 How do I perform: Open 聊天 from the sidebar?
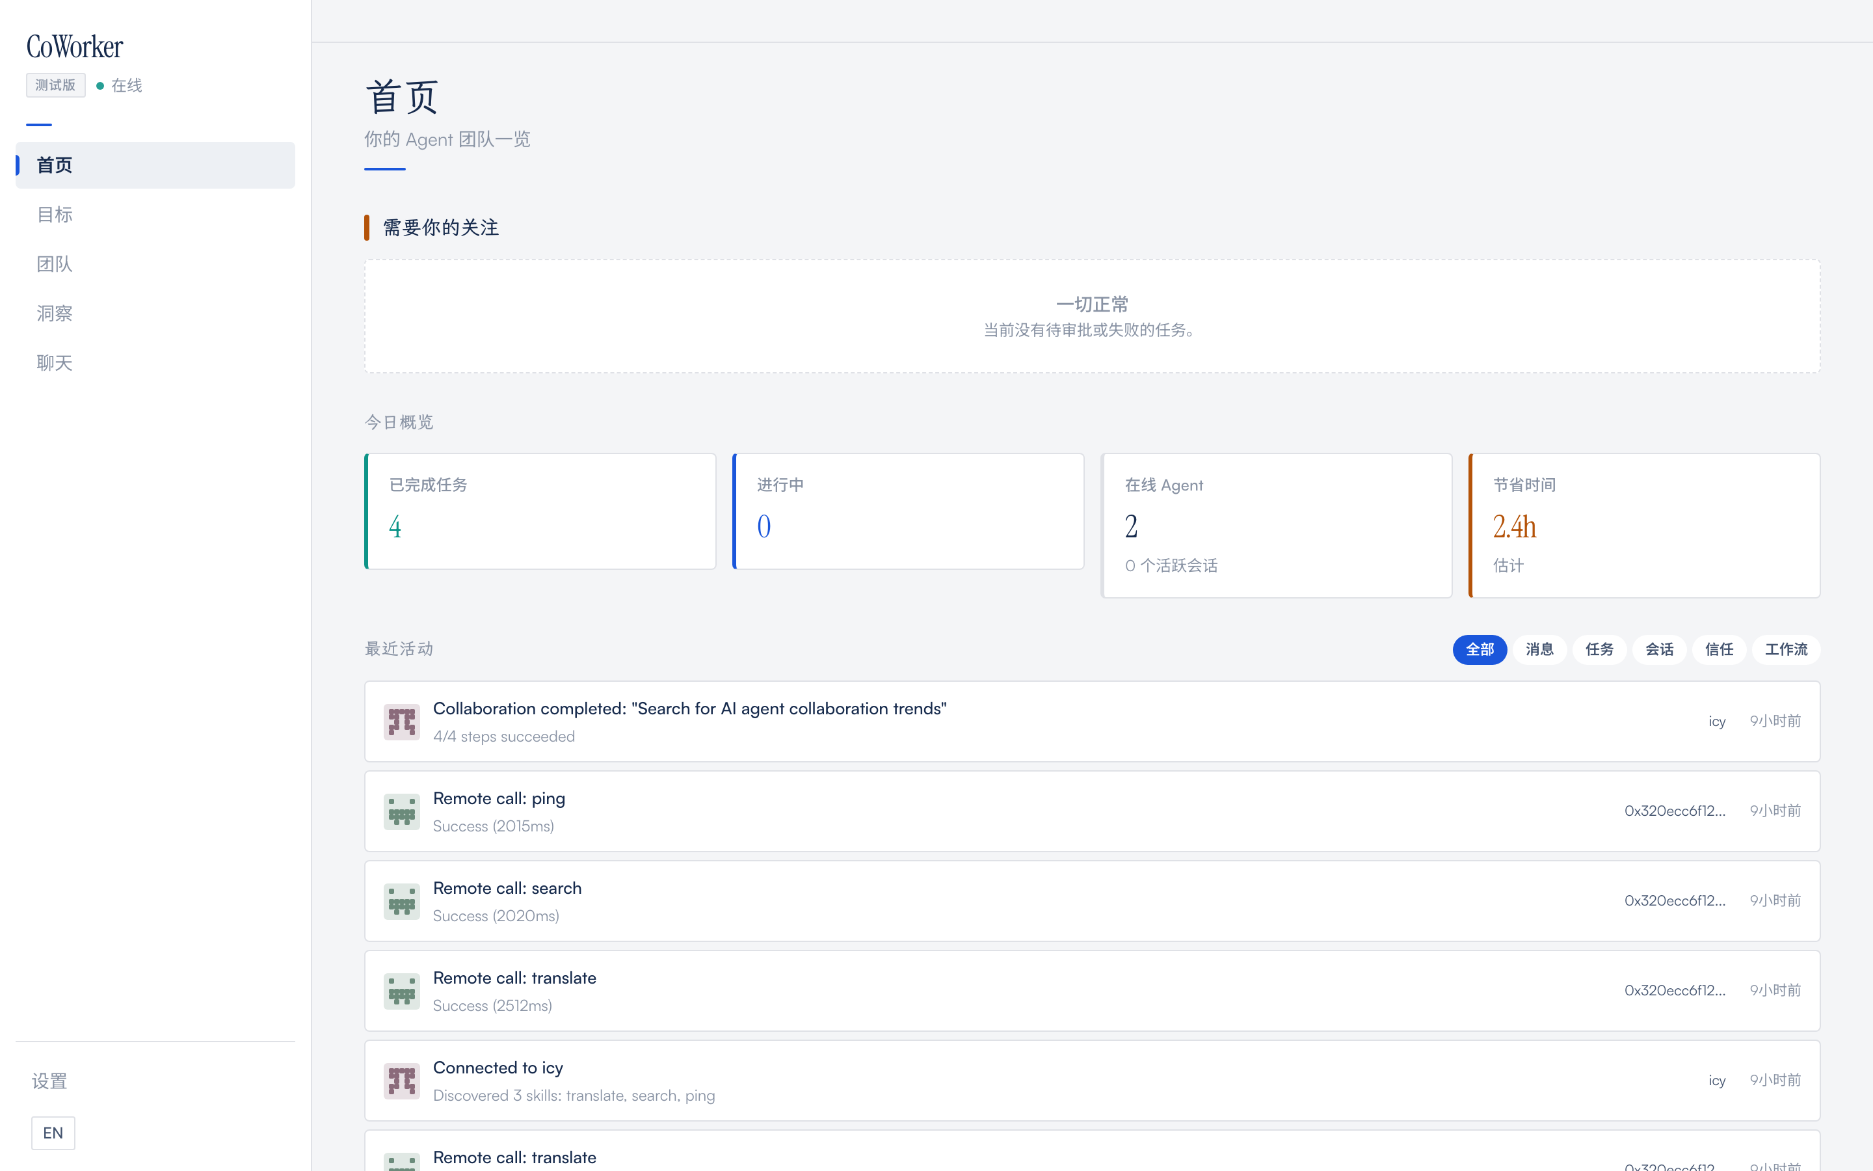click(155, 363)
